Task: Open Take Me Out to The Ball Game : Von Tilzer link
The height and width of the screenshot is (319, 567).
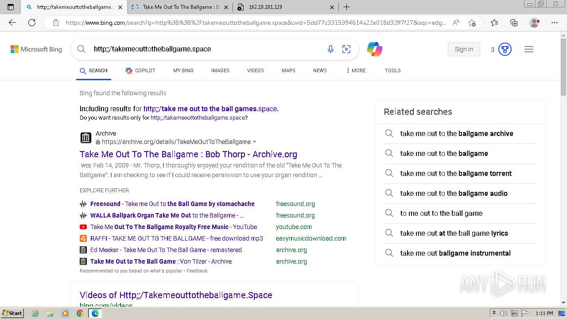Action: pyautogui.click(x=161, y=261)
